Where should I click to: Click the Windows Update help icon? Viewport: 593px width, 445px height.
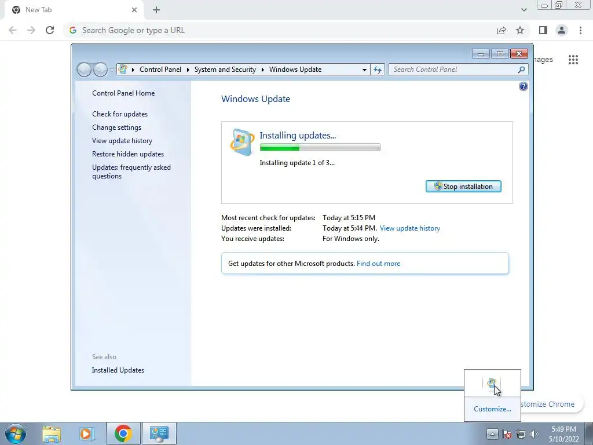[x=523, y=87]
